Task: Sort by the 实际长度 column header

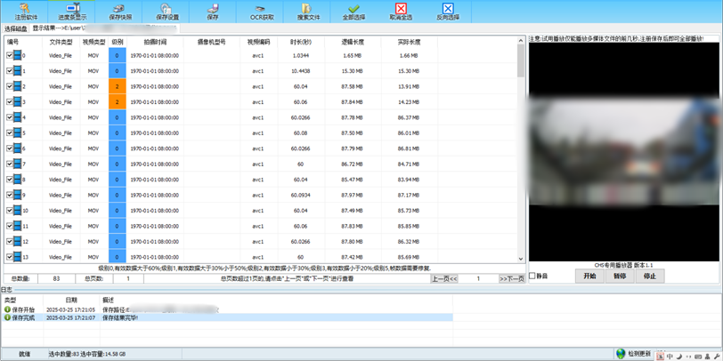Action: (x=409, y=42)
